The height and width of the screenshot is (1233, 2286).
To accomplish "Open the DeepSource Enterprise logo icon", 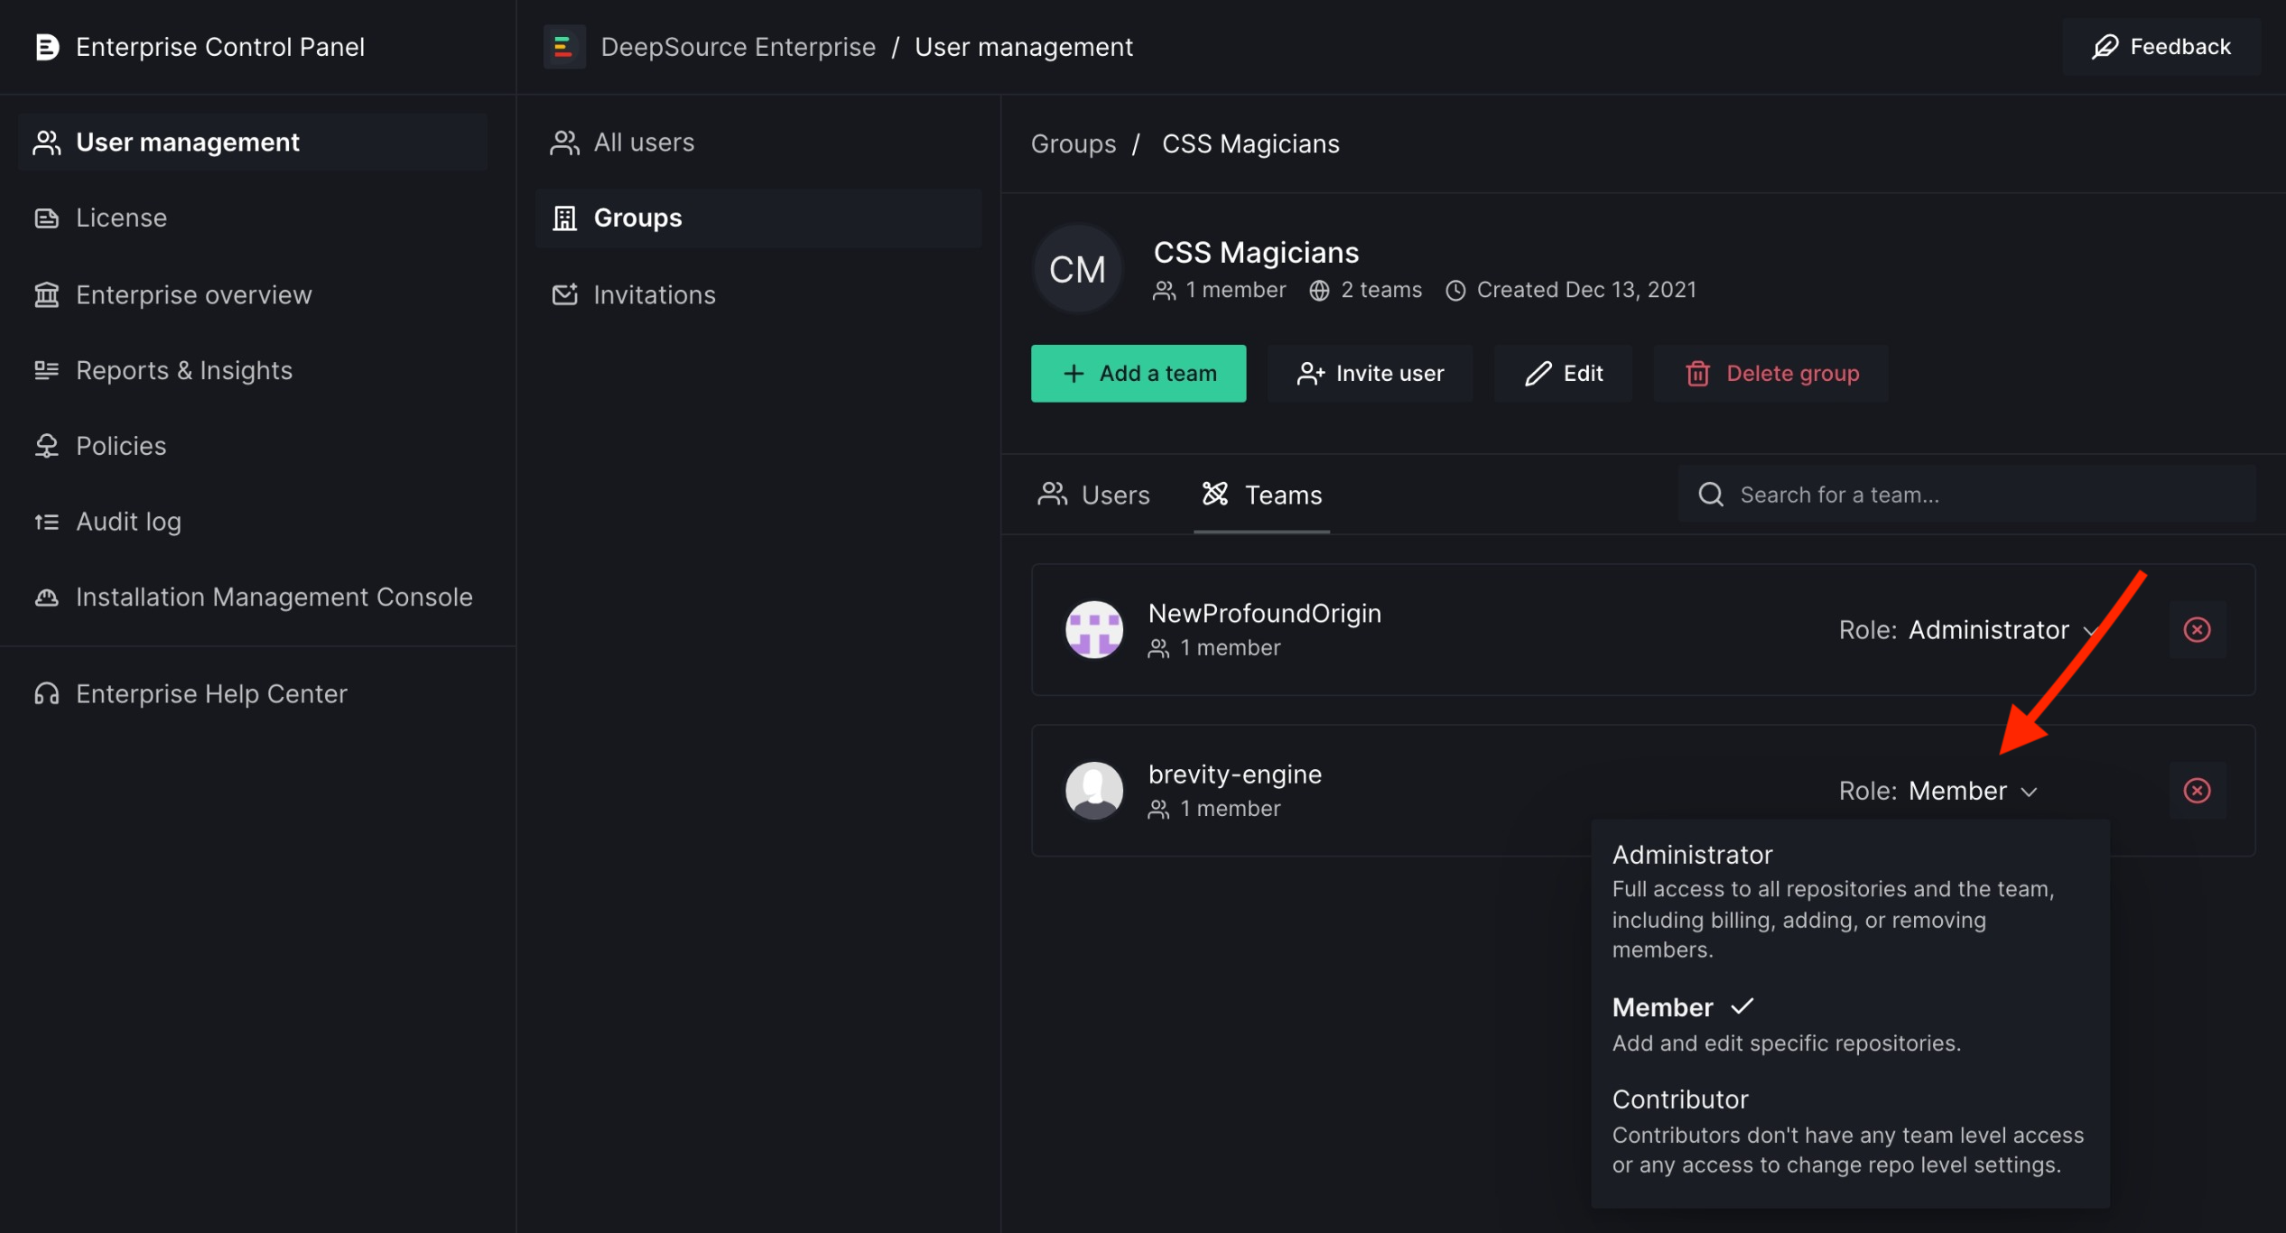I will [564, 47].
